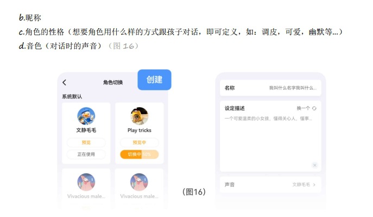Click 预览中 under Play tricks

(x=140, y=142)
